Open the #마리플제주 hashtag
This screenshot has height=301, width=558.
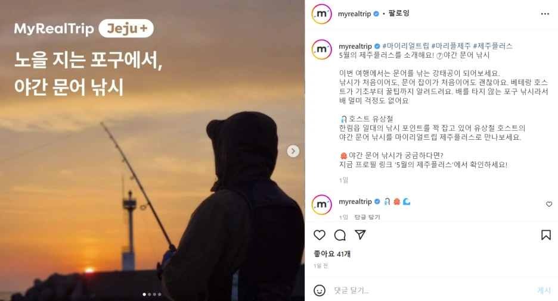(x=451, y=46)
